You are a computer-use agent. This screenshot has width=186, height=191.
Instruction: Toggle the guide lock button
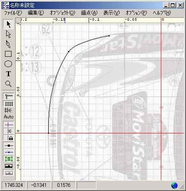pyautogui.click(x=9, y=138)
